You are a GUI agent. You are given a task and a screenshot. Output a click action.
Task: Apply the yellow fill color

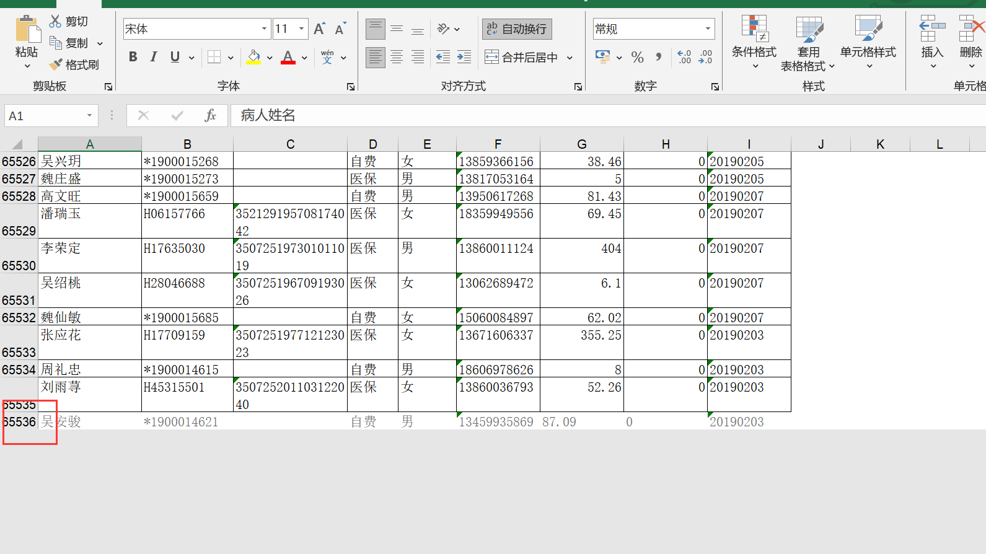[x=253, y=57]
